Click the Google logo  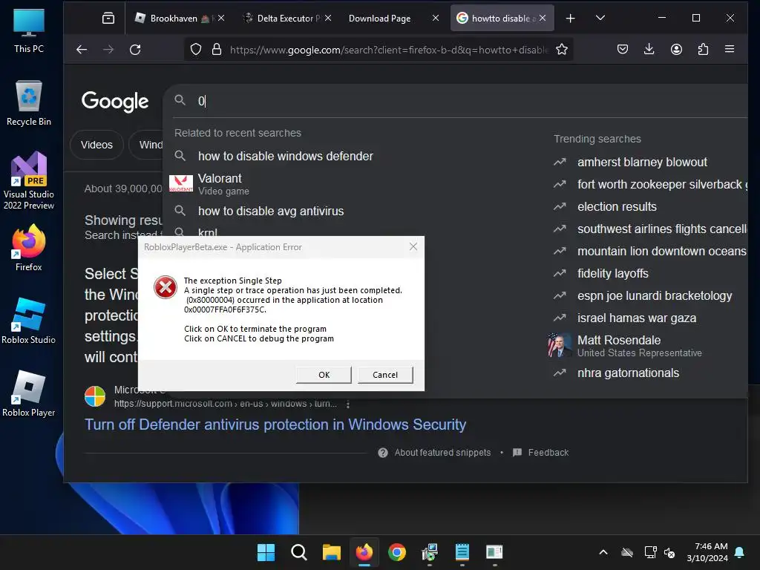tap(115, 102)
